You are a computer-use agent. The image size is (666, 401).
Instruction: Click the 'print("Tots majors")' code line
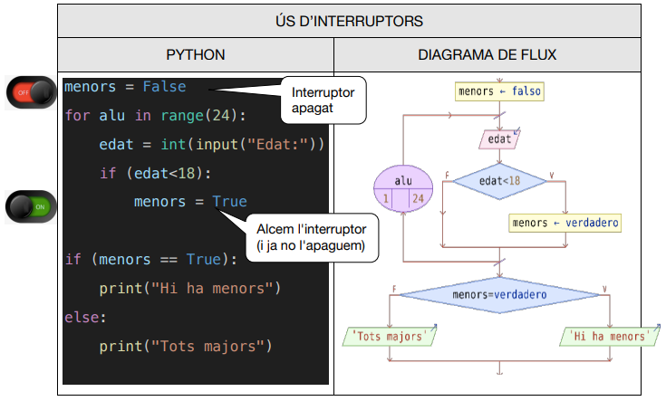click(186, 346)
